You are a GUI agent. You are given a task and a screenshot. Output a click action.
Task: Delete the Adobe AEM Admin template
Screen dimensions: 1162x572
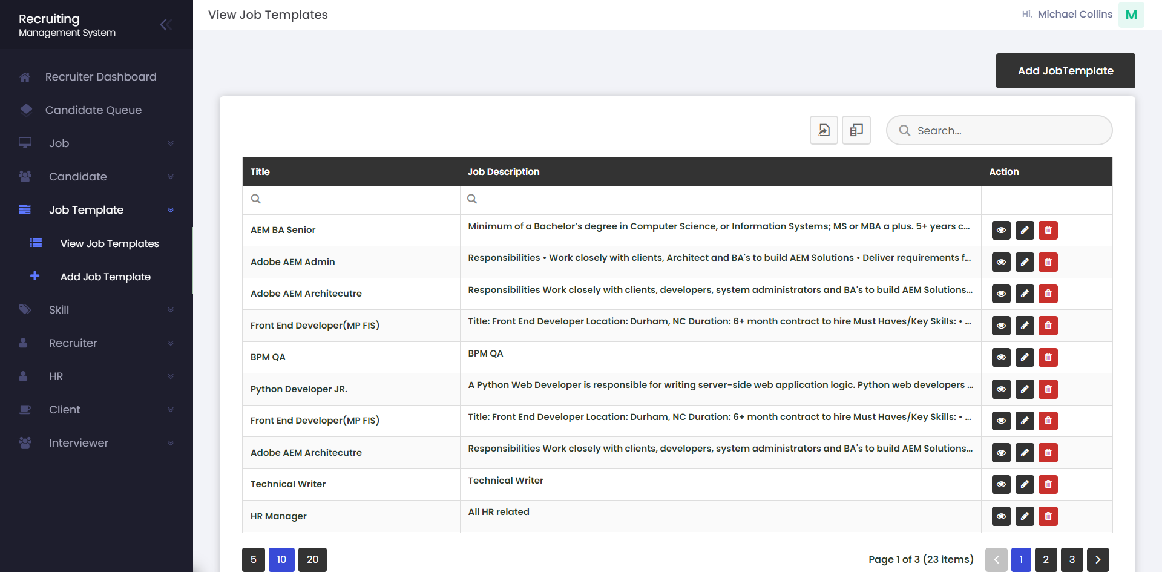1048,262
